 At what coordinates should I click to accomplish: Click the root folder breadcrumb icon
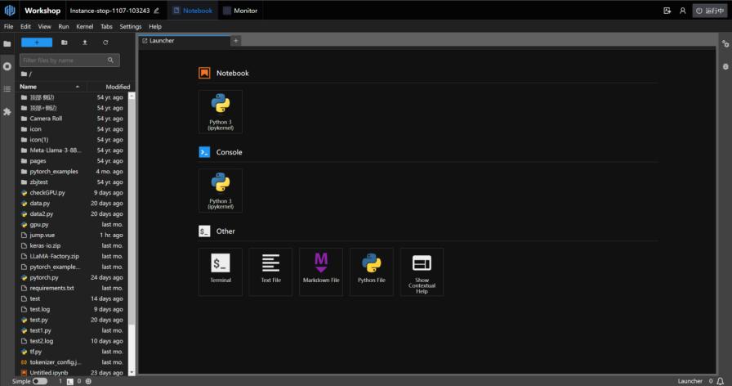coord(24,74)
